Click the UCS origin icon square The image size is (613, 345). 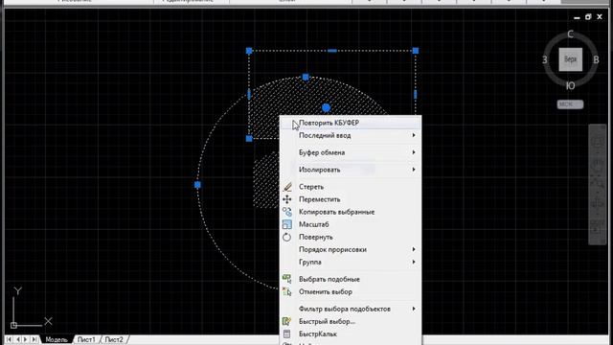point(13,325)
